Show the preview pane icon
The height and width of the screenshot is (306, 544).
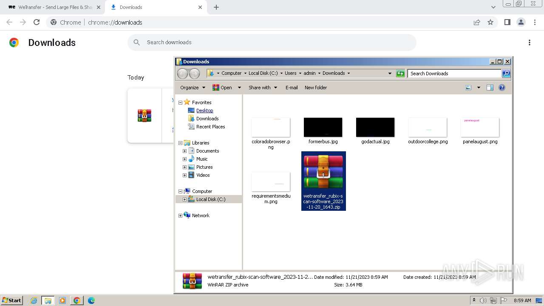[490, 88]
